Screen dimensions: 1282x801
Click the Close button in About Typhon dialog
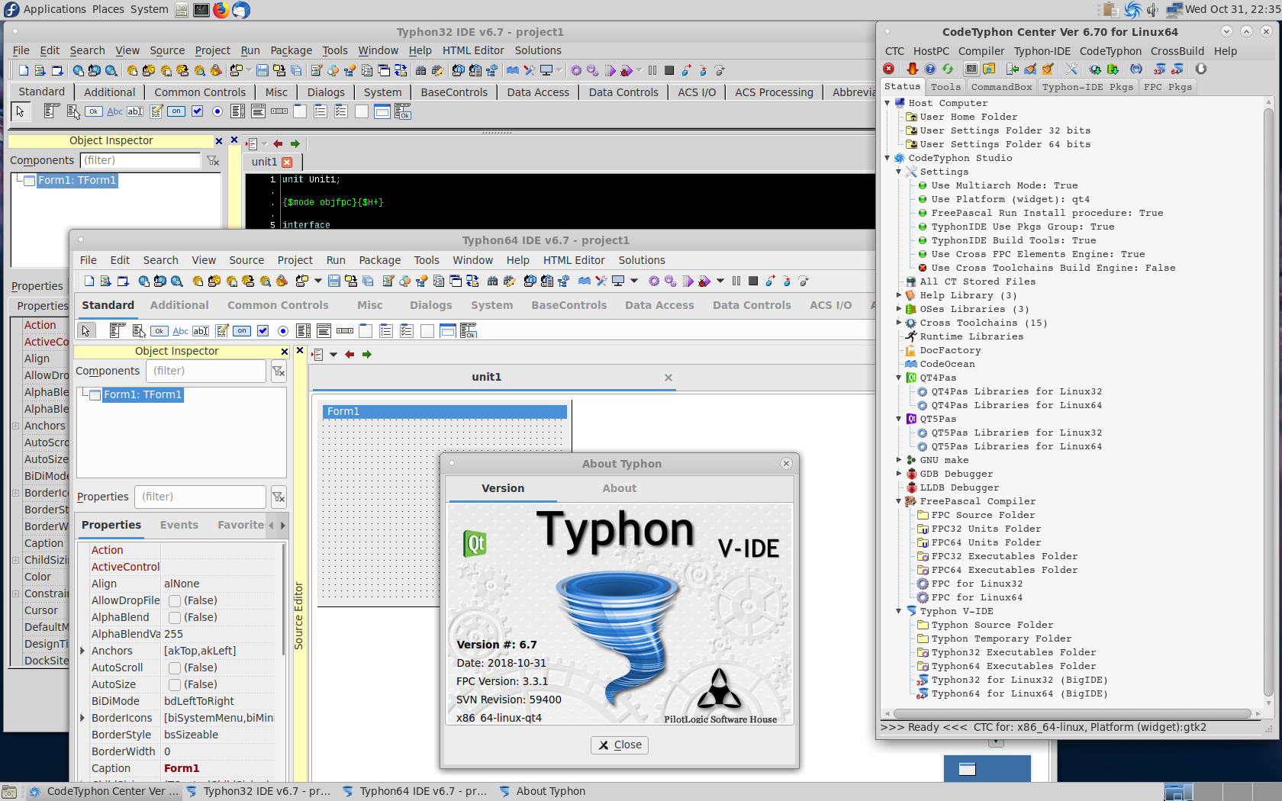tap(620, 745)
